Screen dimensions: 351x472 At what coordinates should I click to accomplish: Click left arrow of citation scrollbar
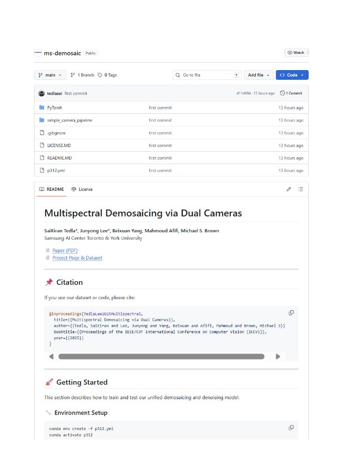point(52,357)
